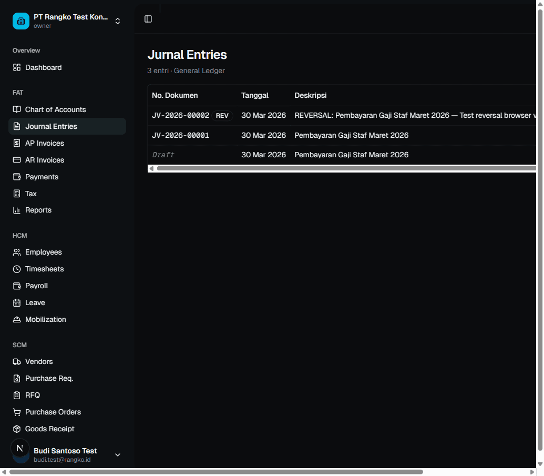Image resolution: width=544 pixels, height=476 pixels.
Task: Click the Vendors truck icon
Action: tap(17, 361)
